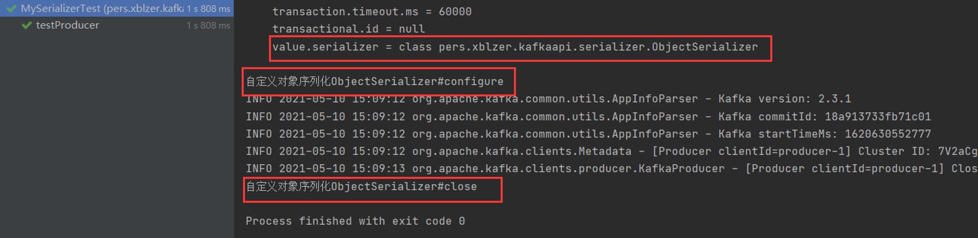The height and width of the screenshot is (238, 978).
Task: Click the ObjectSerializer#close output line
Action: (361, 187)
